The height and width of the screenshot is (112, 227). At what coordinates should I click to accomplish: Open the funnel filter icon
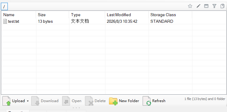coord(214,6)
